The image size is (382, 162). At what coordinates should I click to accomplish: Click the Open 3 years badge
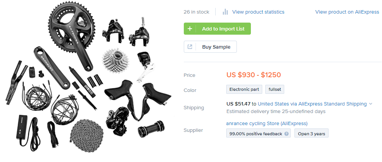(311, 134)
